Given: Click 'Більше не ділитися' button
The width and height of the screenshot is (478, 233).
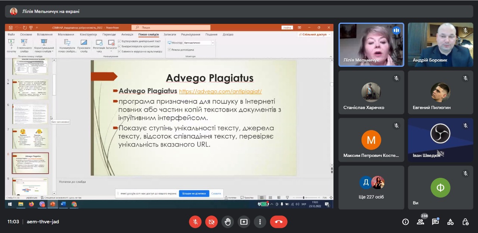Looking at the screenshot, I should 194,193.
